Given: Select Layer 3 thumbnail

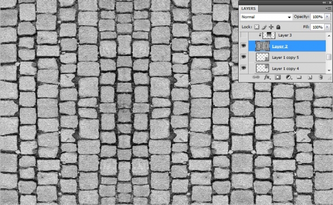Looking at the screenshot, I should (269, 35).
